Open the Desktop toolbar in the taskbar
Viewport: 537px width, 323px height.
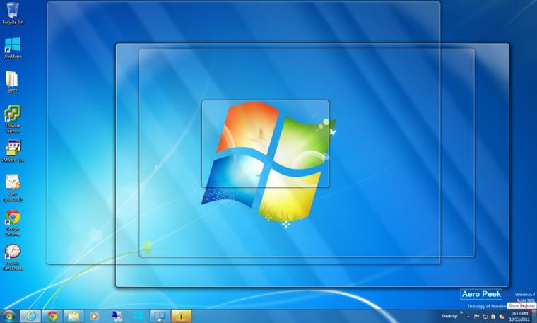[449, 316]
